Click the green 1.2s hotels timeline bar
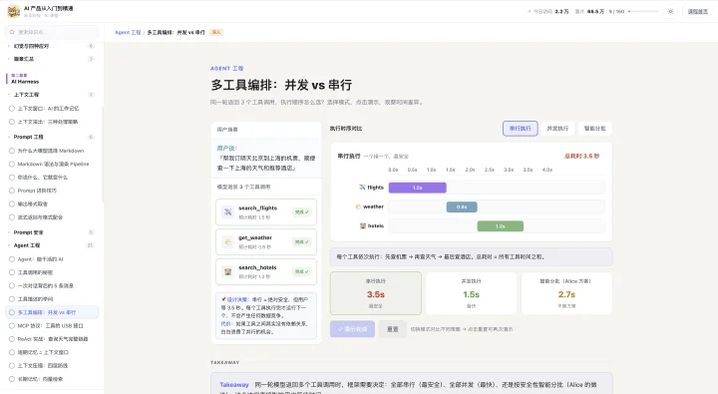The image size is (718, 394). pyautogui.click(x=500, y=225)
